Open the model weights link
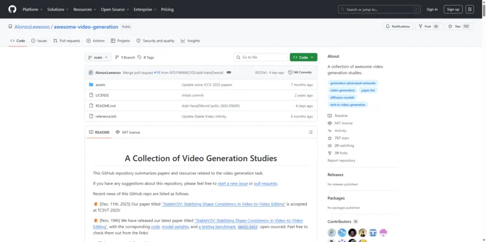 tap(175, 227)
